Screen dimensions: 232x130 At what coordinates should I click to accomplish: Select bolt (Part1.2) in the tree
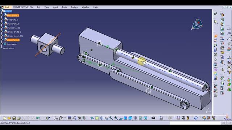pos(13,19)
